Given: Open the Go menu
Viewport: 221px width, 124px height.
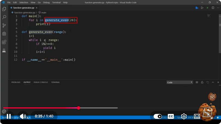Looking at the screenshot, I should tap(39, 2).
